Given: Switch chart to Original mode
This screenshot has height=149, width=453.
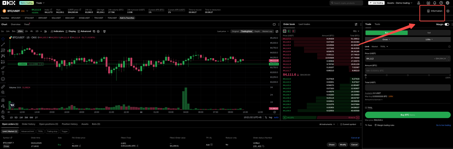Looking at the screenshot, I should pyautogui.click(x=235, y=31).
